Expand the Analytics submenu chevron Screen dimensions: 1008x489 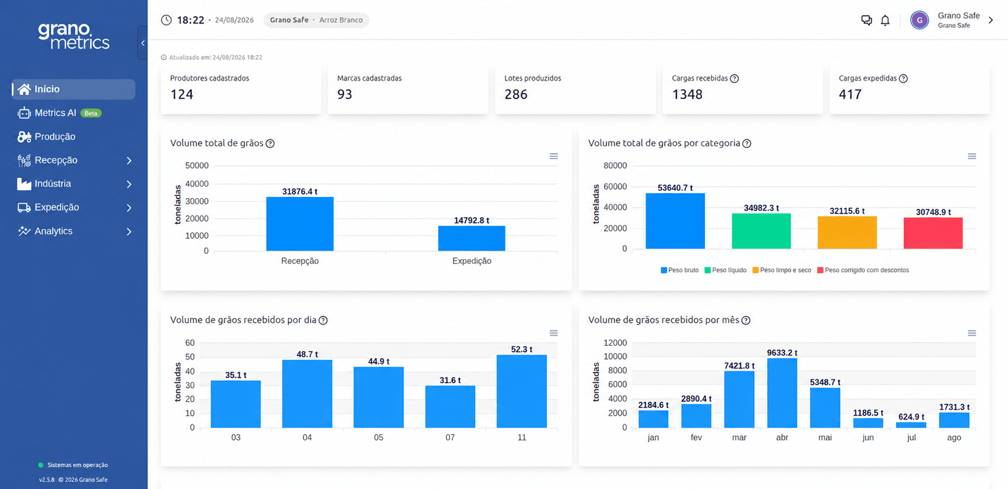tap(129, 231)
